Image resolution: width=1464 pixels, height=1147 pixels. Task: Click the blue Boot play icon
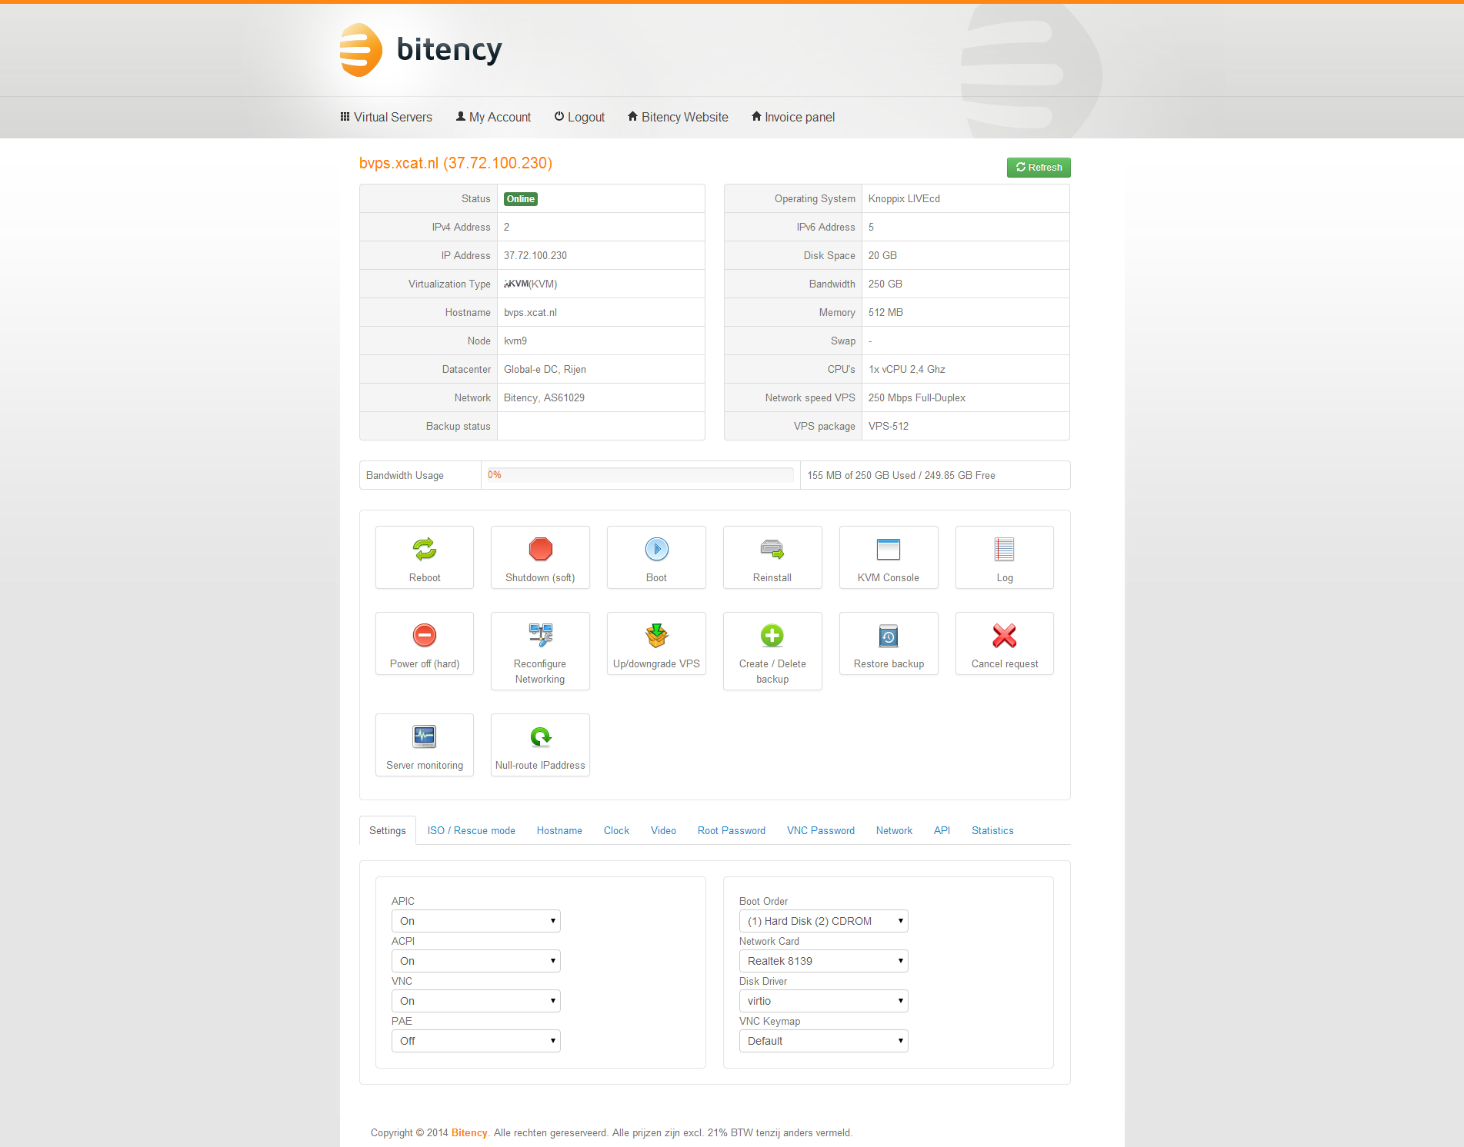(x=656, y=549)
